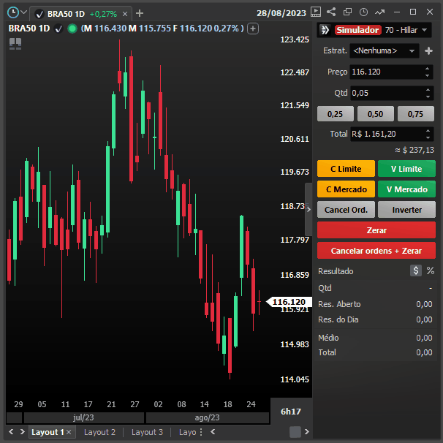The image size is (443, 443).
Task: Click the book icon on the chart
Action: point(15,44)
